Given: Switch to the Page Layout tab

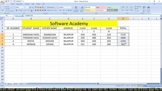Looking at the screenshot, I should pos(19,4).
